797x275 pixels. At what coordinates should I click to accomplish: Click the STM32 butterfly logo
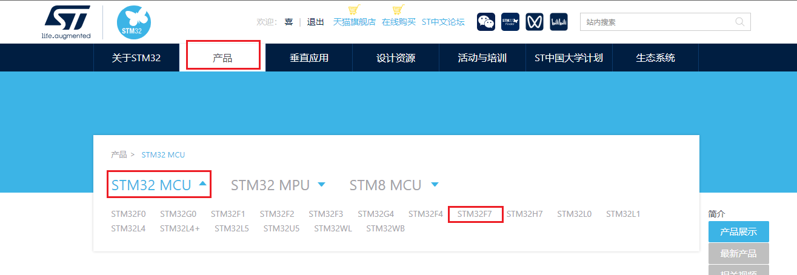point(133,22)
